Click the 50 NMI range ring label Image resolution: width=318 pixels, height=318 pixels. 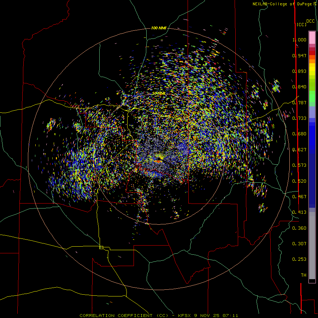click(159, 94)
